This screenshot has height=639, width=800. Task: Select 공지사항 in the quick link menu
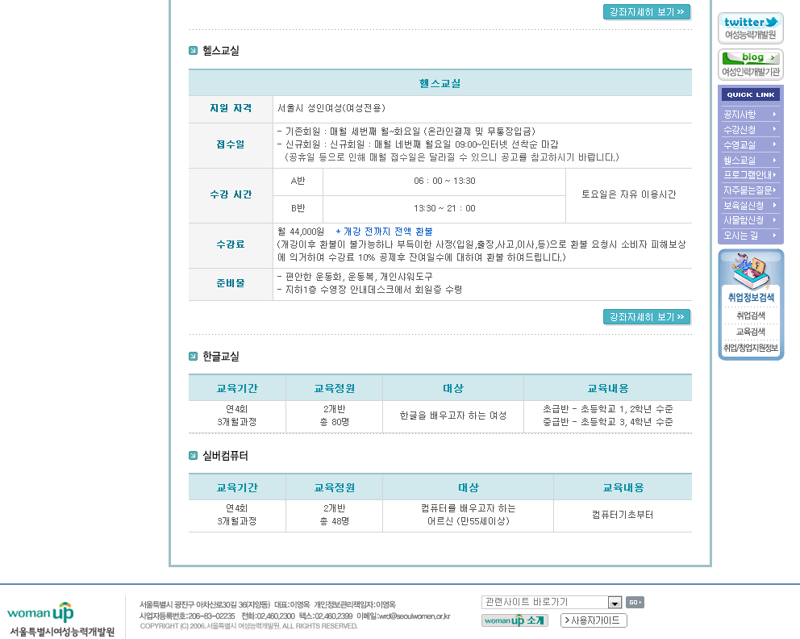[x=750, y=115]
